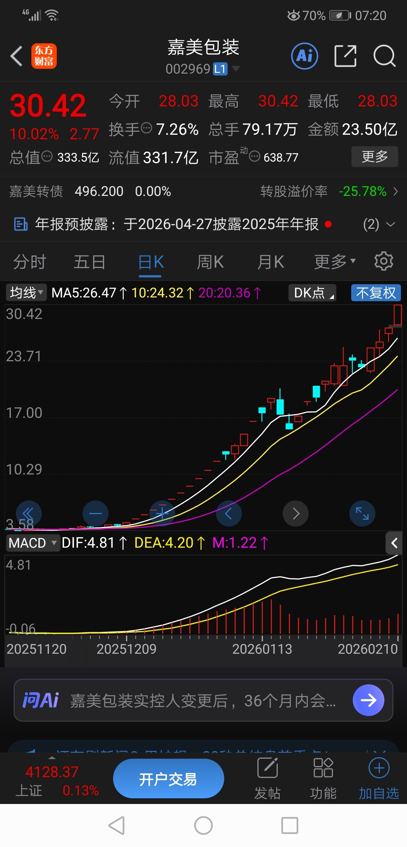Zoom out chart with minus button
Image resolution: width=407 pixels, height=847 pixels.
pyautogui.click(x=95, y=513)
